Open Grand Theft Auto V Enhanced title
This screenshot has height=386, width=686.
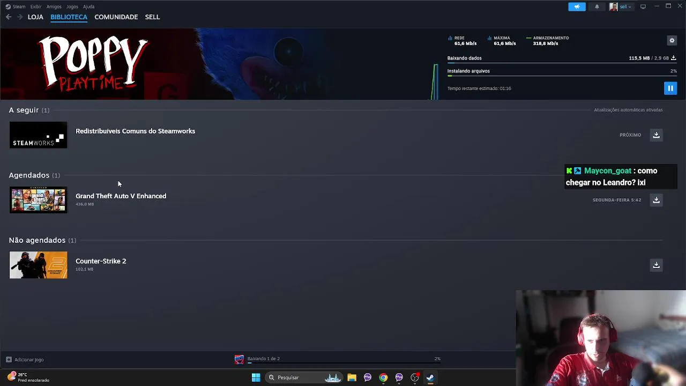121,196
